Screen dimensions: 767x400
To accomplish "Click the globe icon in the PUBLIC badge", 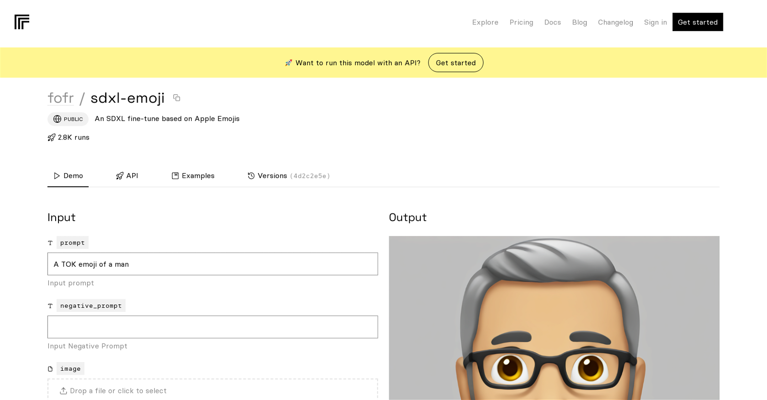I will click(58, 119).
